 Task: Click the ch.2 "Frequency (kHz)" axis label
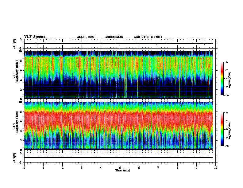pyautogui.click(x=17, y=122)
